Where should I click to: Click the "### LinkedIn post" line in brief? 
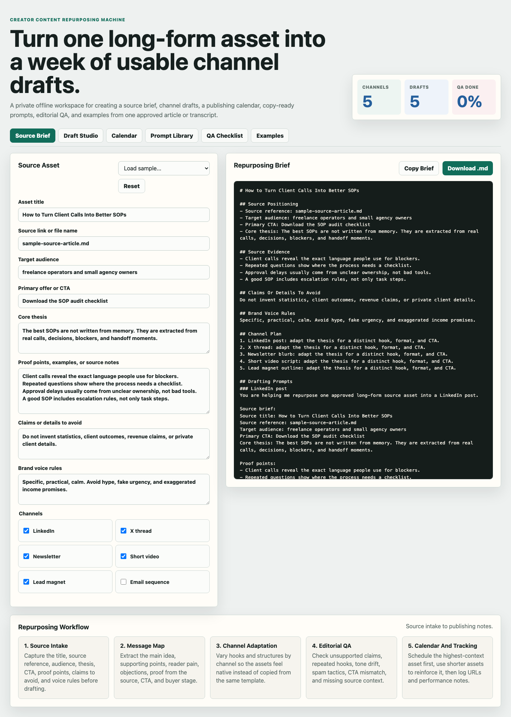tap(263, 388)
